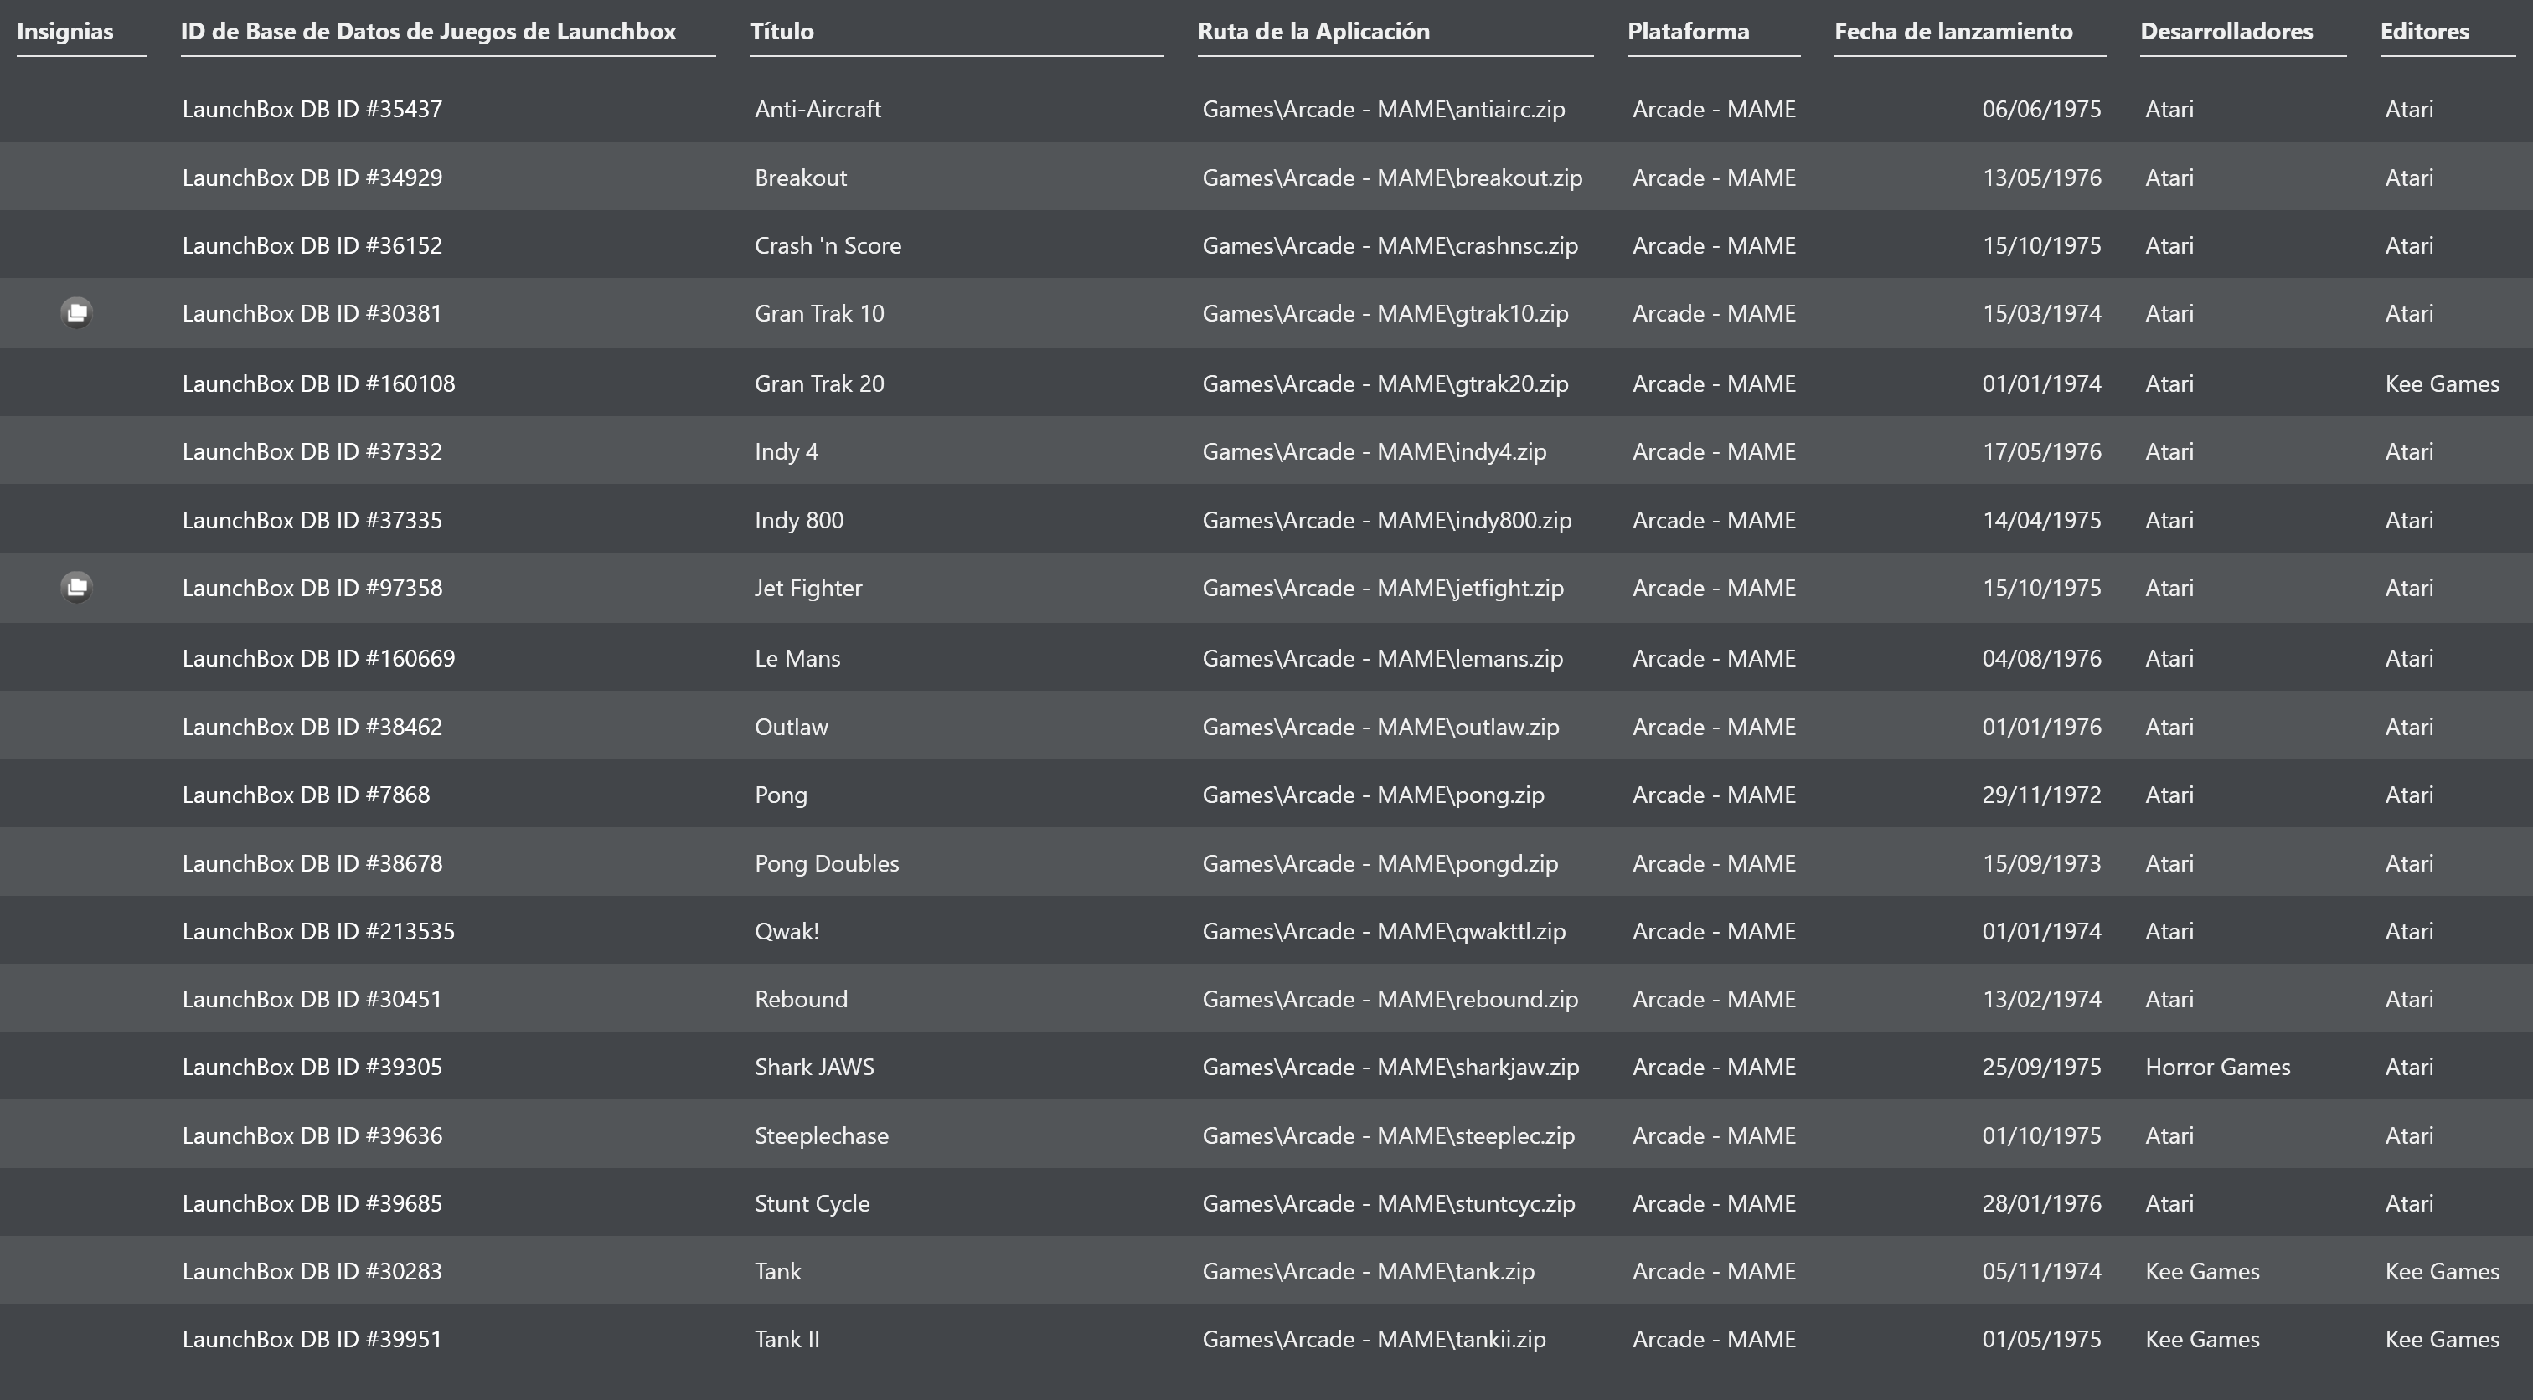Click Arcade - MAME platform in Pong row
This screenshot has height=1400, width=2533.
[x=1714, y=795]
